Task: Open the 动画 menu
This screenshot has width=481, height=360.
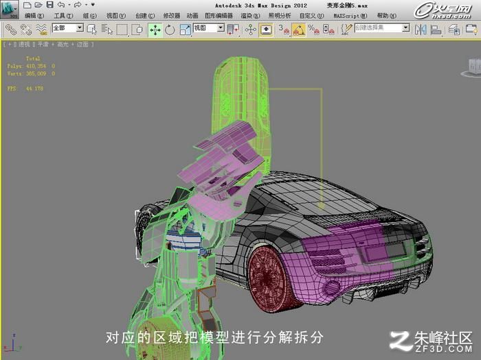Action: (x=192, y=16)
